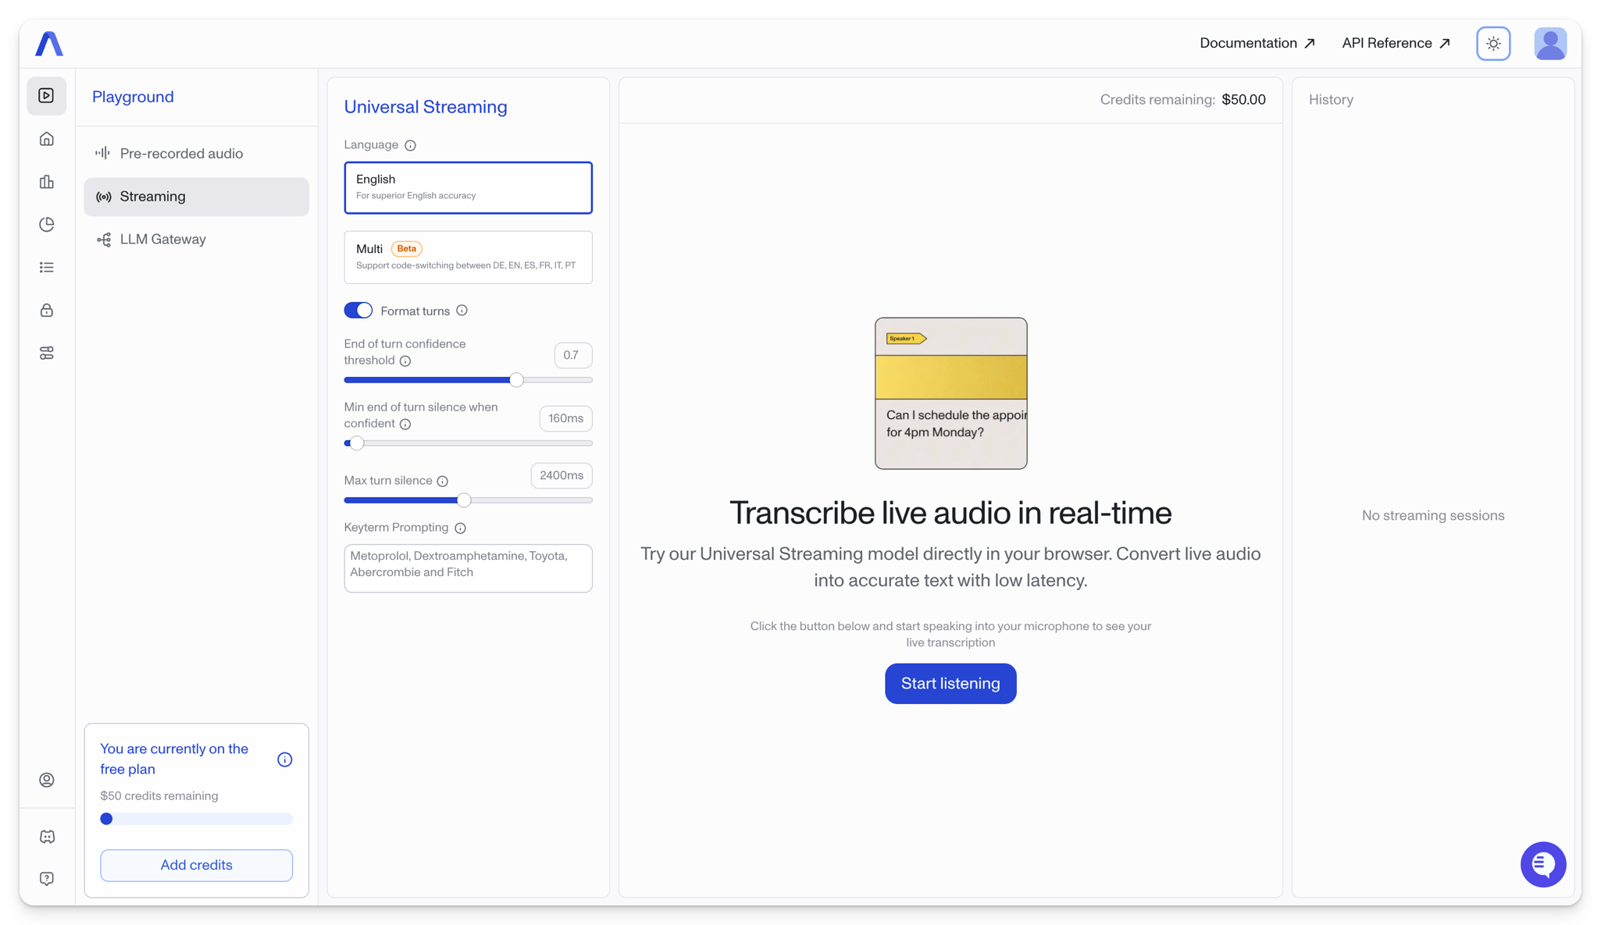Open the chat support bubble
The height and width of the screenshot is (925, 1601).
point(1542,864)
